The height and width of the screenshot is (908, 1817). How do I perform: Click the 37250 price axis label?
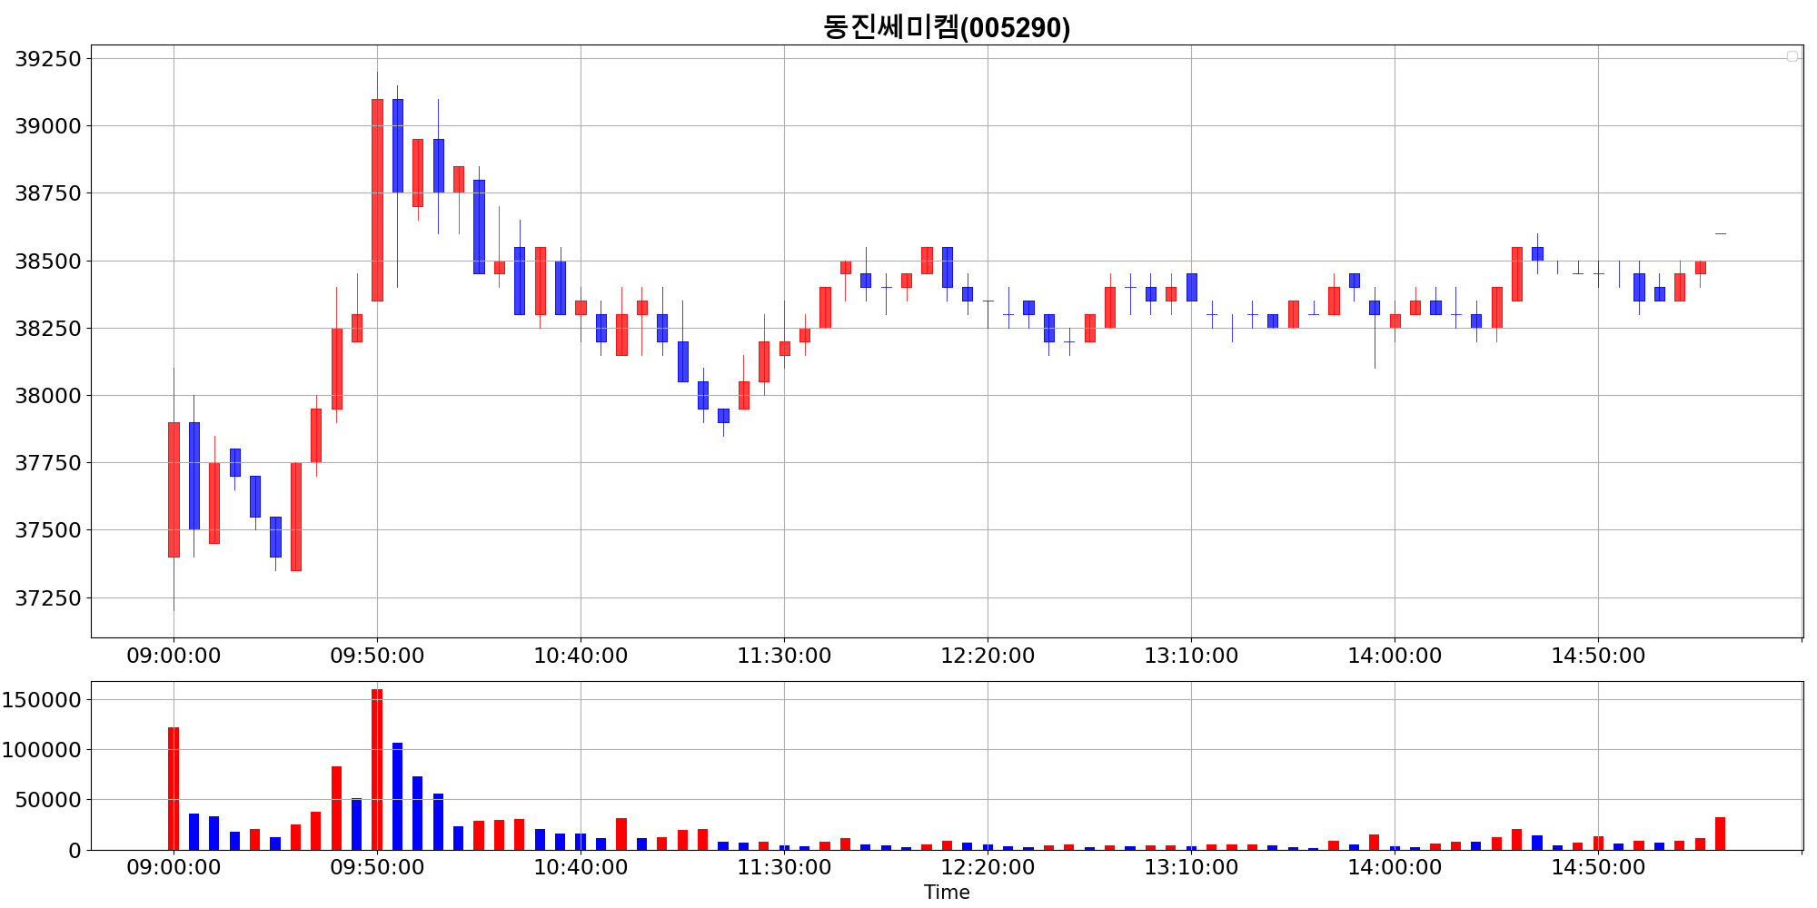tap(48, 598)
